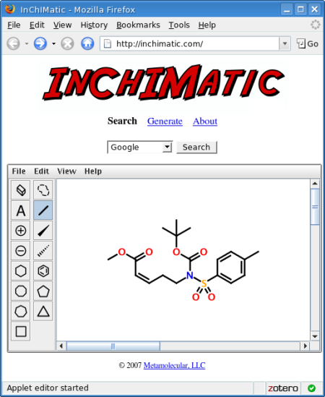Screen dimensions: 325x397
Task: Choose the atom label A tool
Action: tap(20, 210)
